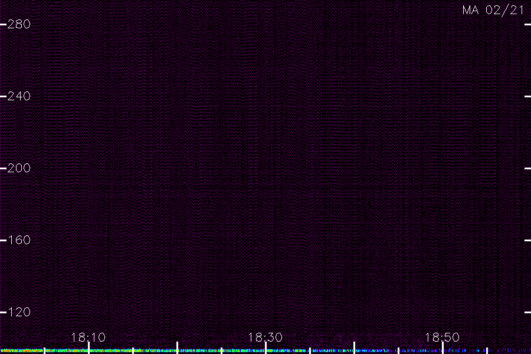This screenshot has height=354, width=531.
Task: Select the 18:50 time axis label
Action: tap(442, 337)
